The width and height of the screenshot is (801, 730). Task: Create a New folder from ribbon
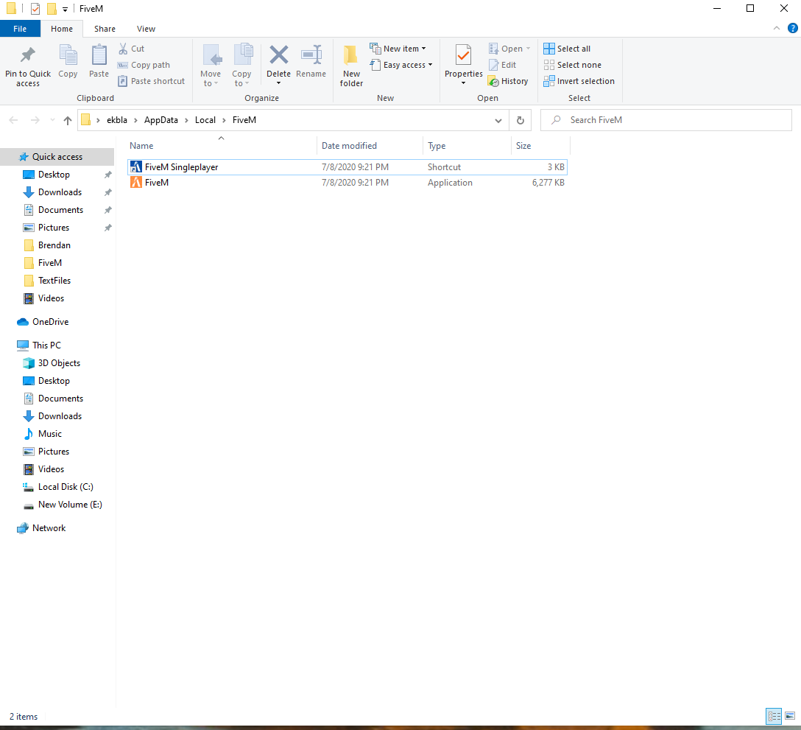pos(351,65)
